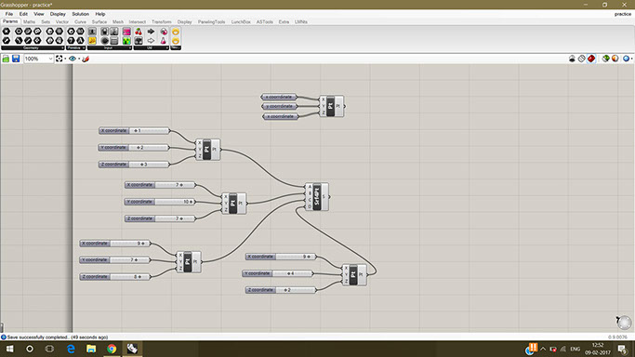Click the Zoom Extents target icon
The height and width of the screenshot is (357, 635).
tap(60, 59)
